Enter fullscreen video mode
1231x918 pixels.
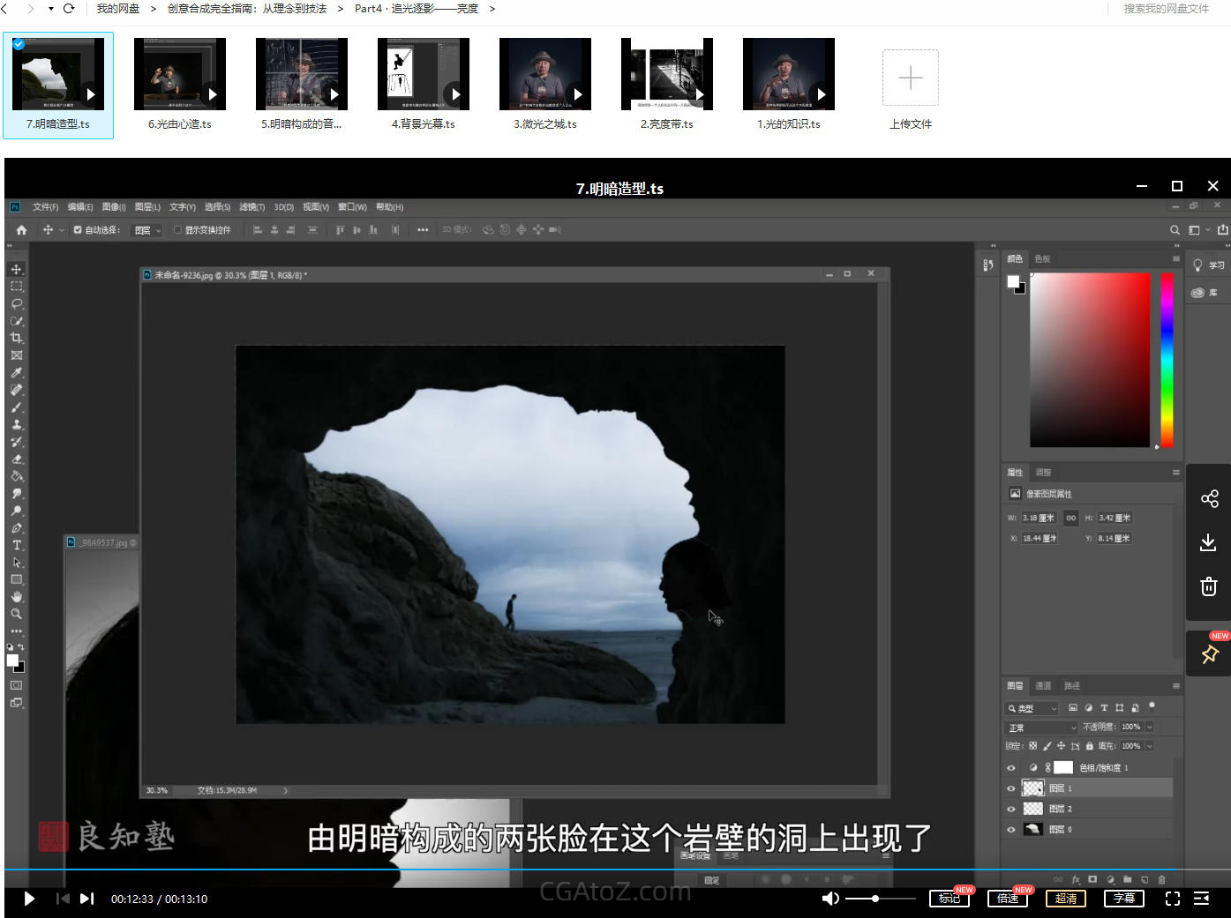tap(1172, 899)
